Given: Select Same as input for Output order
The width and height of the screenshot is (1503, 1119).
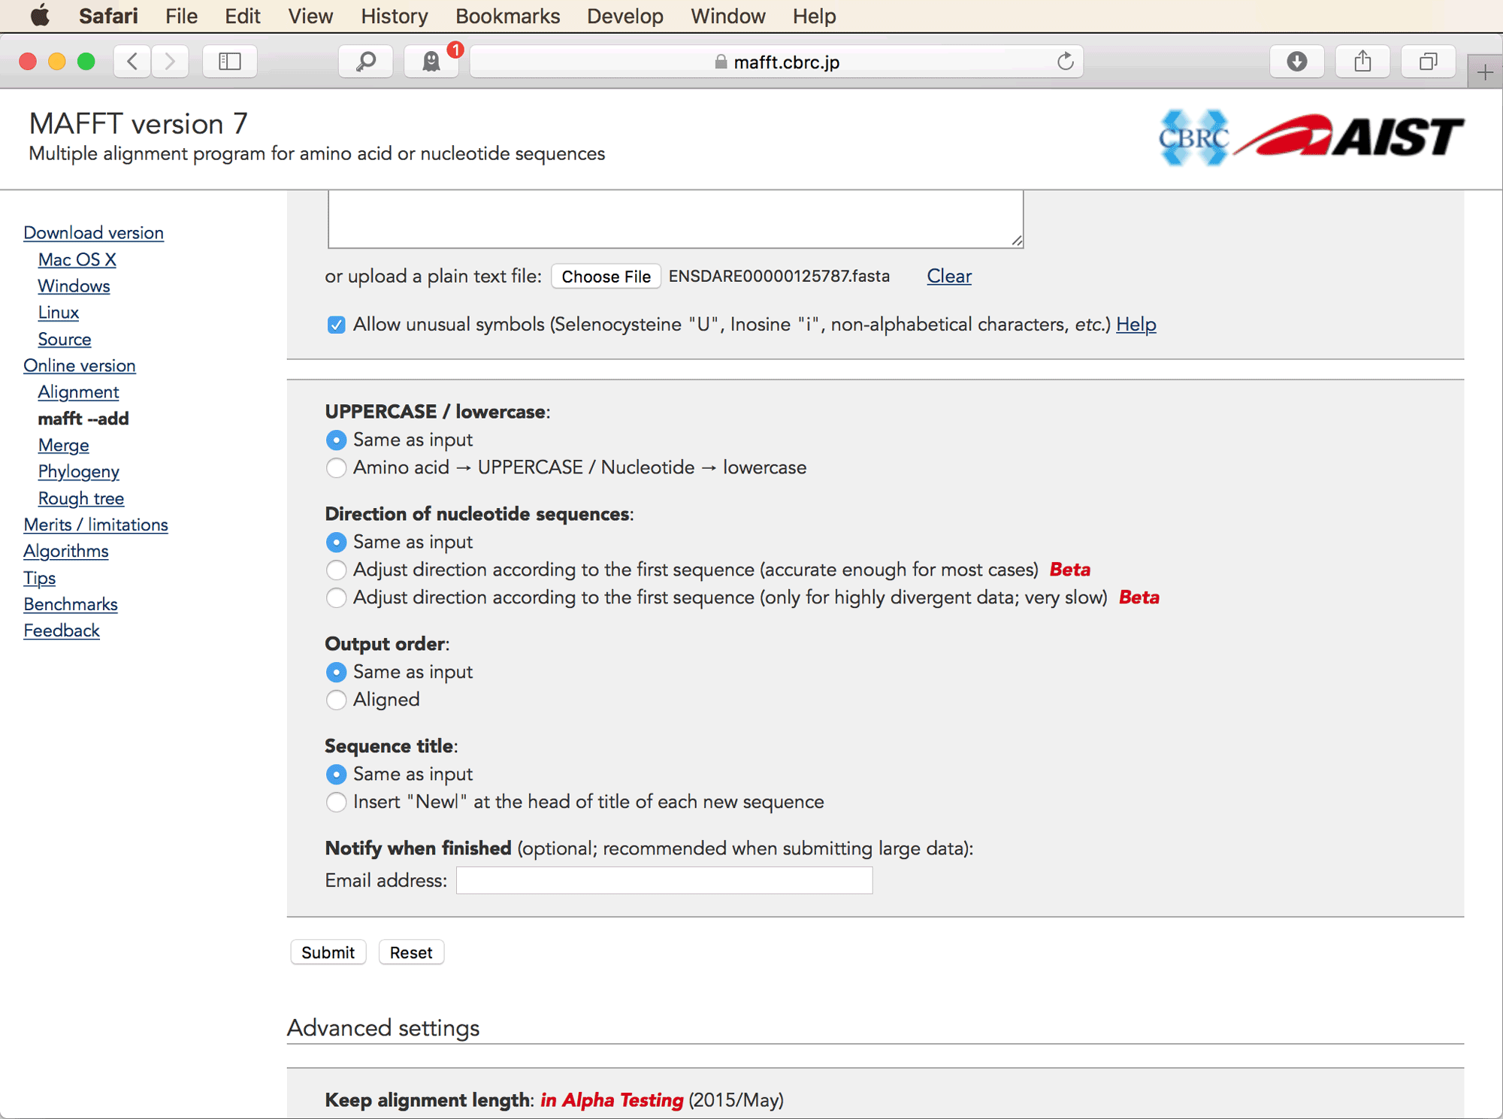Looking at the screenshot, I should [x=336, y=672].
